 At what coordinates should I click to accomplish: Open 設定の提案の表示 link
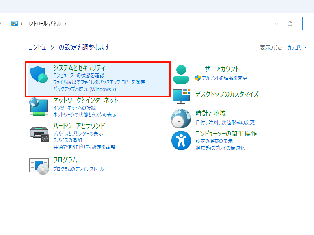point(214,141)
